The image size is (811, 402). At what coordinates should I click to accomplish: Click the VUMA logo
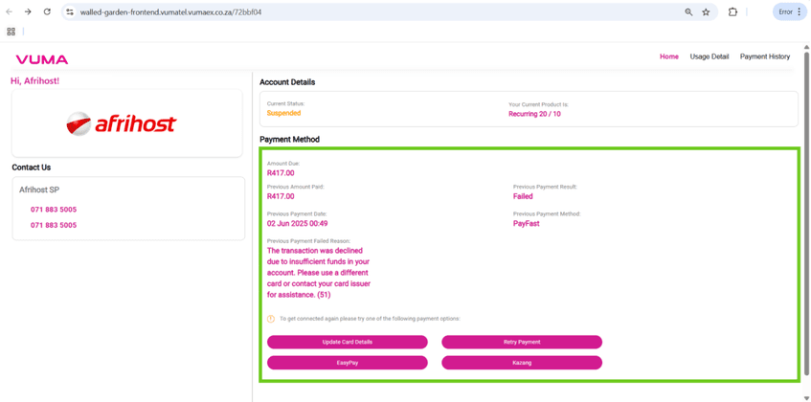(41, 59)
